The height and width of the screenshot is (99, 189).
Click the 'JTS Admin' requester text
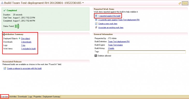[x=112, y=38]
